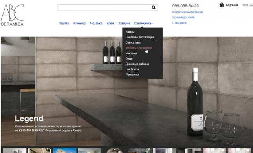Open the Плитка navigation link
The image size is (253, 153).
click(64, 24)
